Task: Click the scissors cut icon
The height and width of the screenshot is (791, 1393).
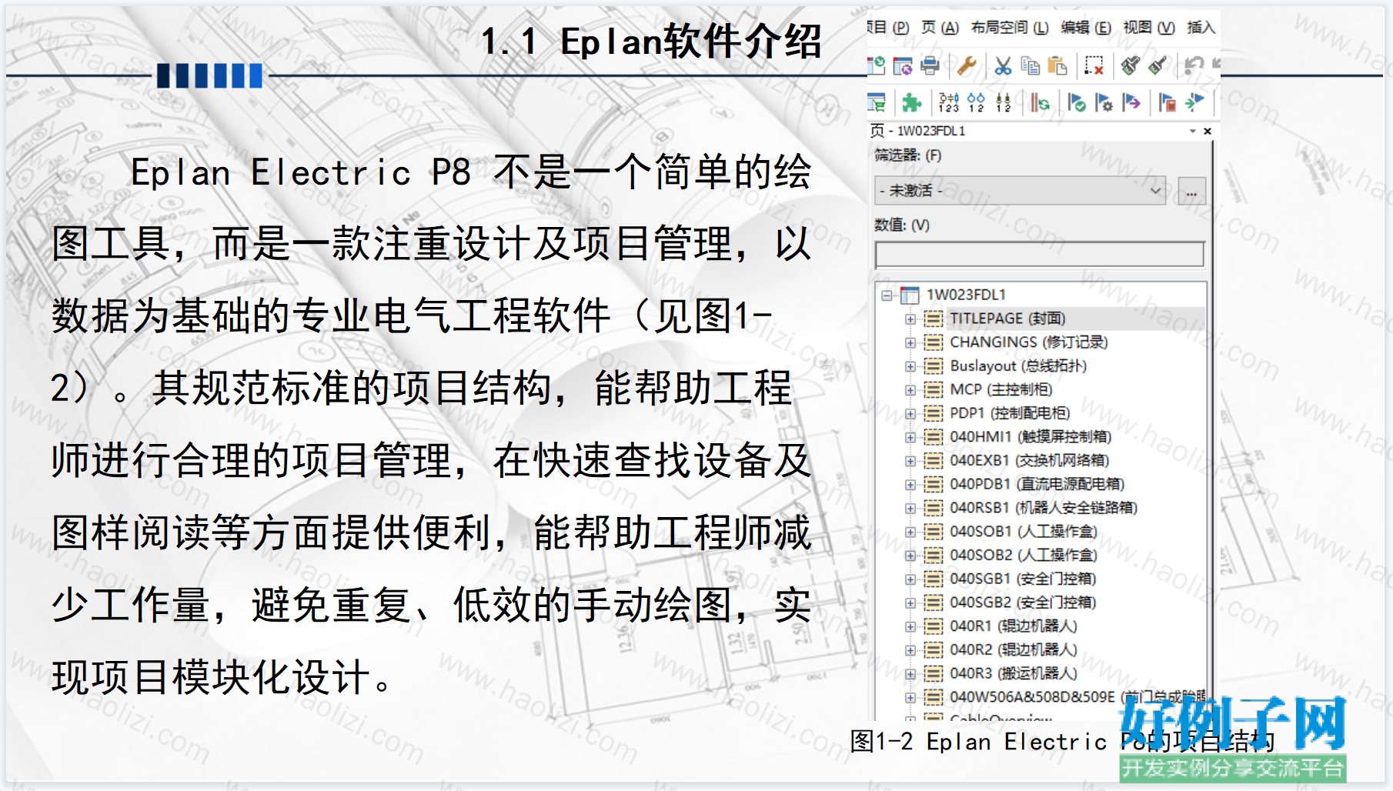Action: pyautogui.click(x=1003, y=66)
